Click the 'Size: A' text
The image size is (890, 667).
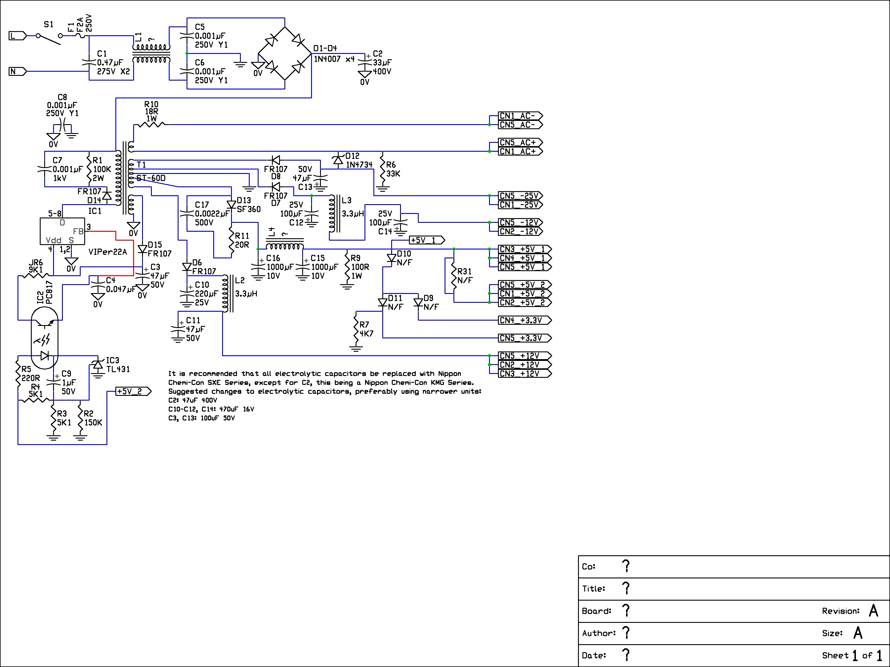[842, 633]
